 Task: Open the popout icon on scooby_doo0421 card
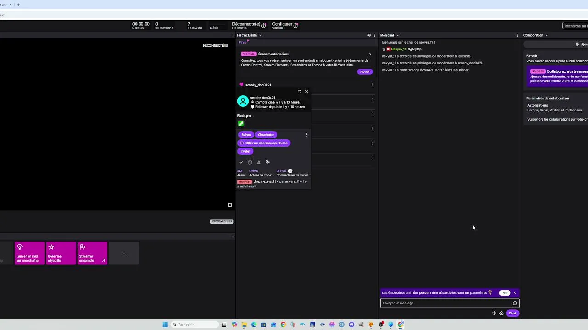[300, 92]
